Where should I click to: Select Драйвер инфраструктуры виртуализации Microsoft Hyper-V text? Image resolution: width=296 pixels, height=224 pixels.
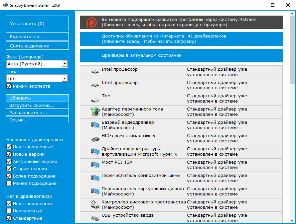[x=139, y=151]
